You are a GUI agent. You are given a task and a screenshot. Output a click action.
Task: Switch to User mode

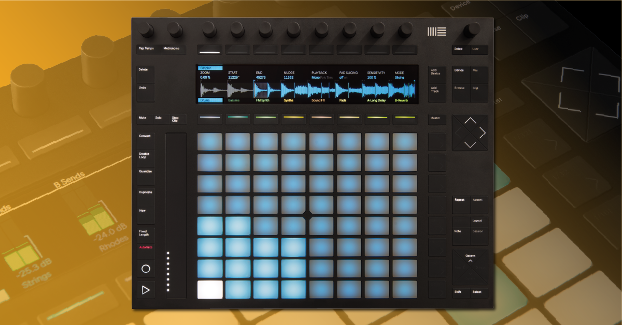pos(478,49)
